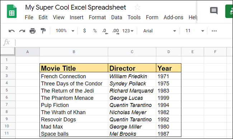
Task: Open the Google Sheets home icon
Action: pyautogui.click(x=12, y=11)
